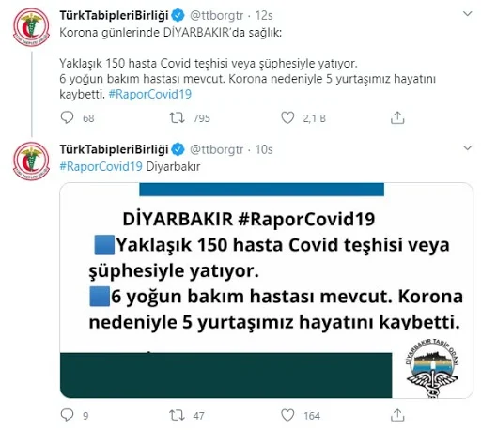Share the second tweet via share icon
Viewport: 481px width, 430px height.
tap(397, 415)
